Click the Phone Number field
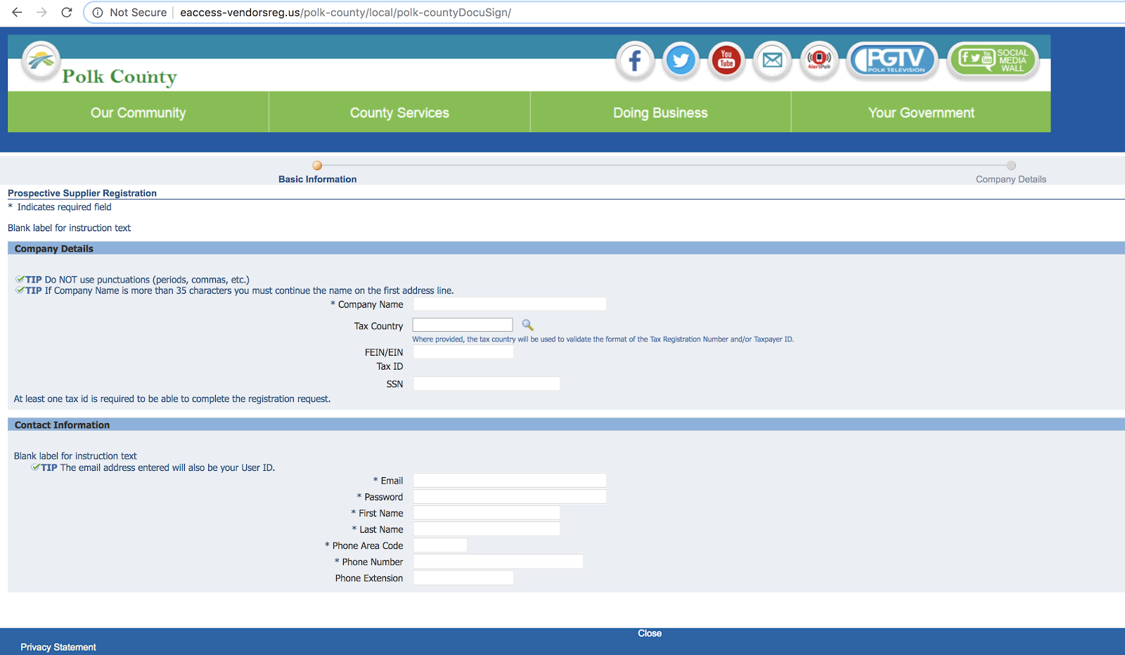This screenshot has height=655, width=1125. tap(498, 562)
